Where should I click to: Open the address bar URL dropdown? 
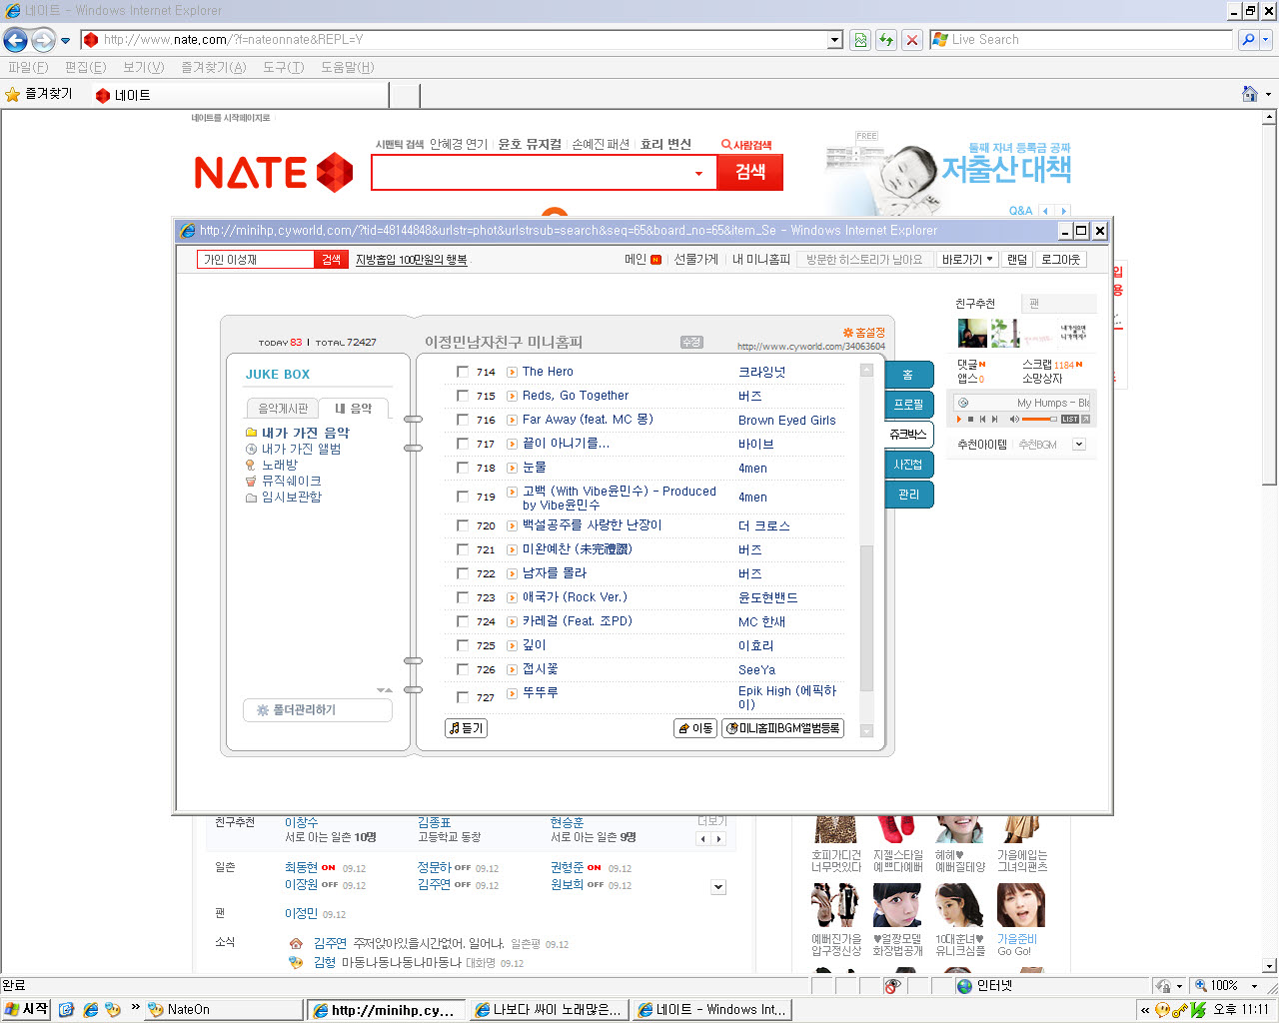[835, 40]
